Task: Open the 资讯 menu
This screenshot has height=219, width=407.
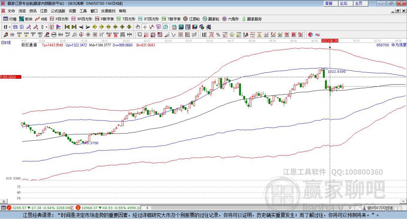Action: (x=33, y=11)
